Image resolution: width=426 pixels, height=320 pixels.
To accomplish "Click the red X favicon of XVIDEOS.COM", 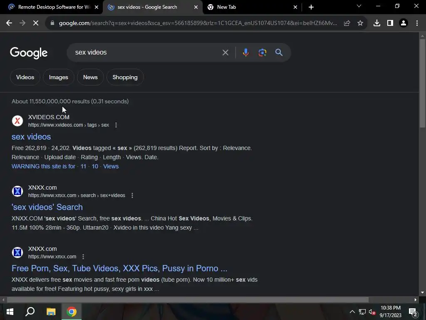I will pos(17,120).
